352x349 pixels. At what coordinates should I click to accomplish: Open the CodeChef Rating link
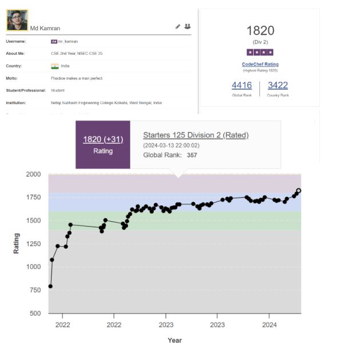pyautogui.click(x=260, y=64)
